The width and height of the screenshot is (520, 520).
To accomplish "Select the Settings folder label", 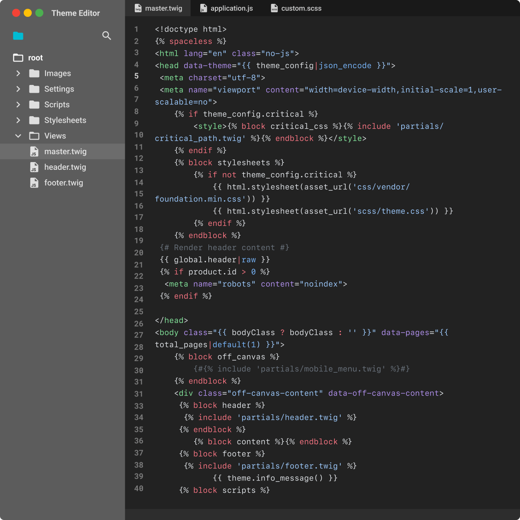I will pyautogui.click(x=59, y=89).
